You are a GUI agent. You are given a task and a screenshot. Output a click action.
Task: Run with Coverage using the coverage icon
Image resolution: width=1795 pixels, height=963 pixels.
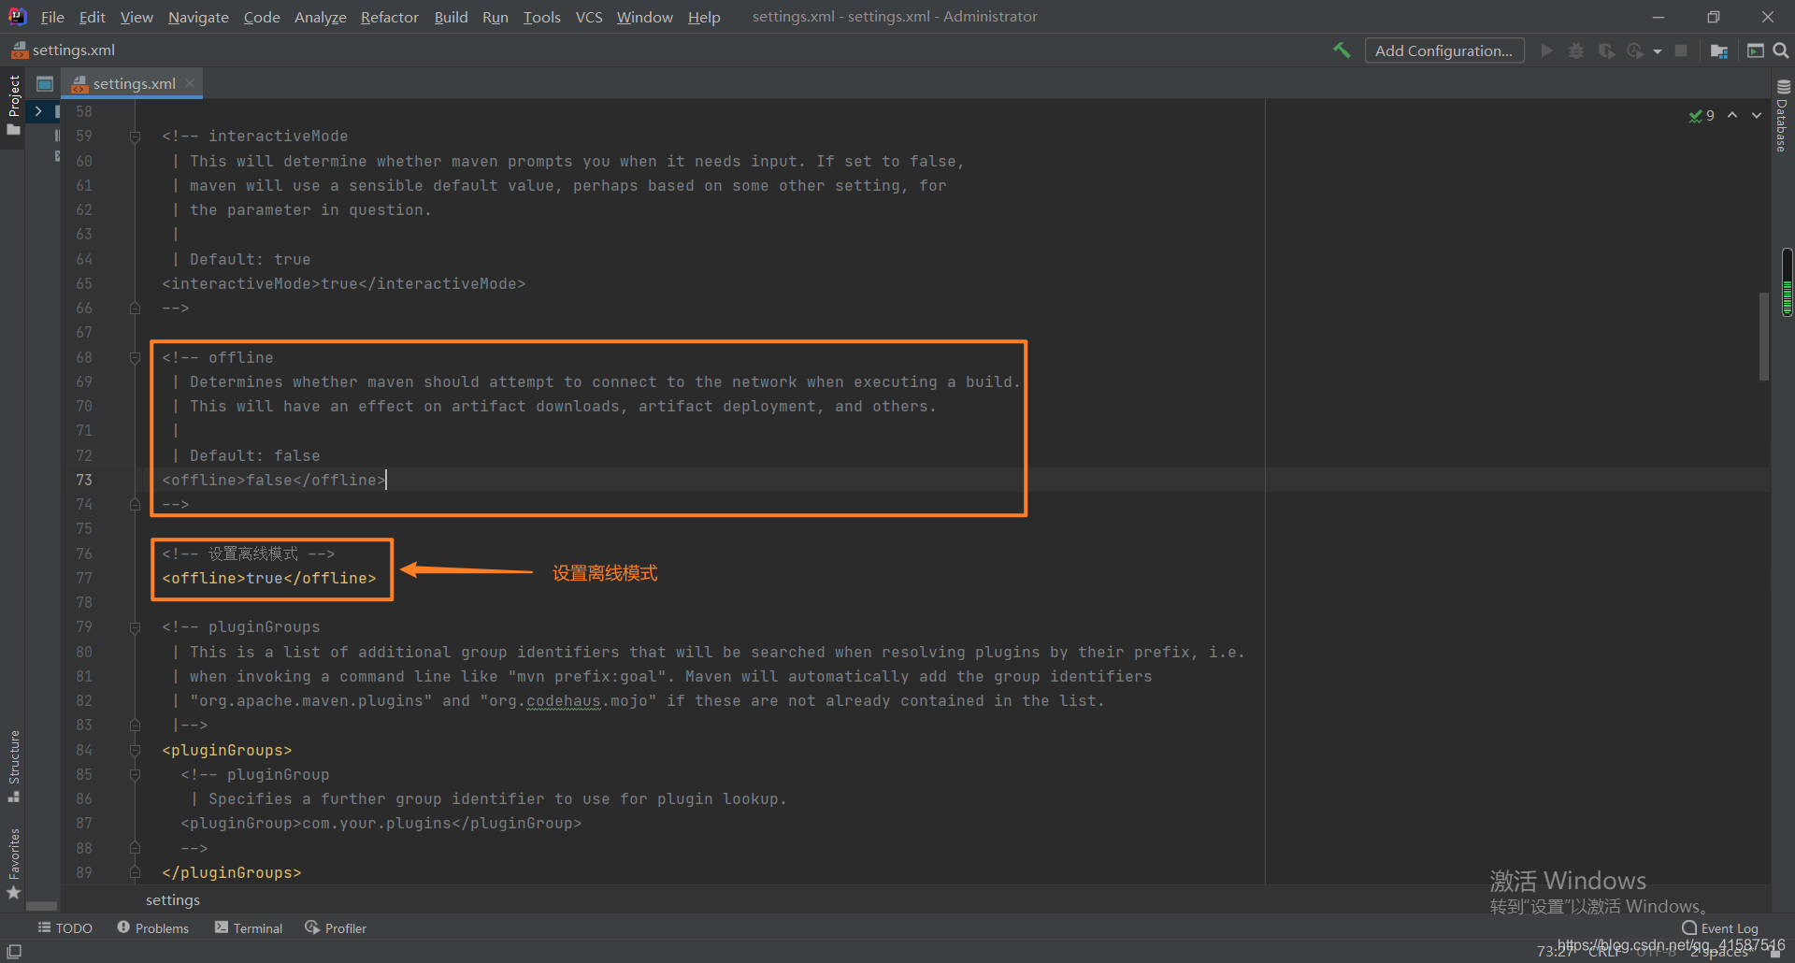[x=1606, y=50]
